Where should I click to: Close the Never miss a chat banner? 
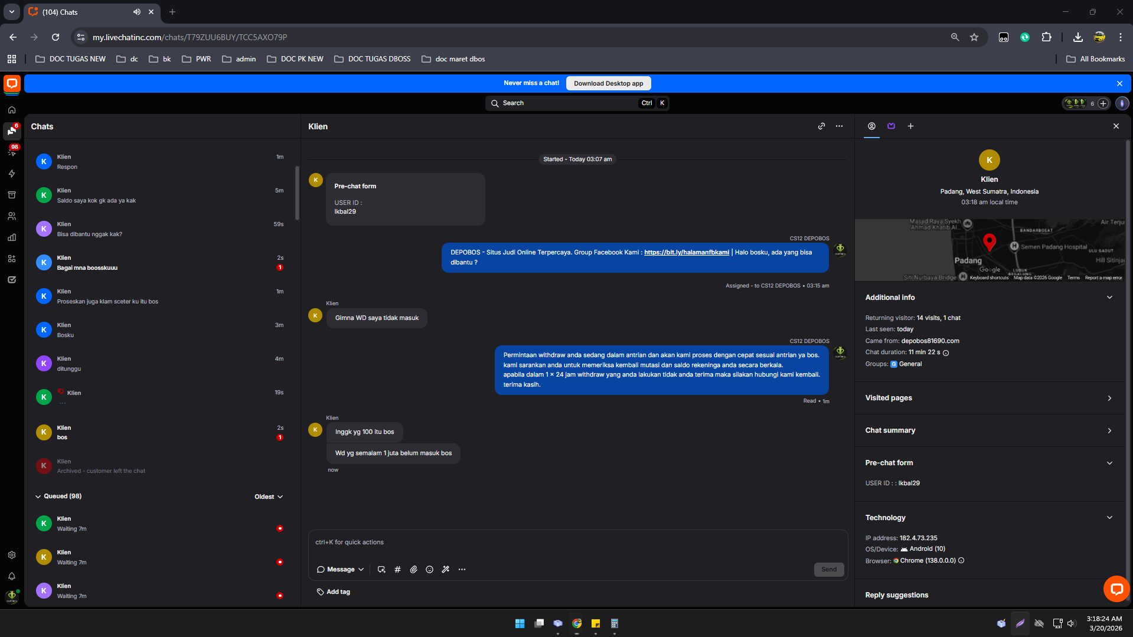click(x=1119, y=83)
